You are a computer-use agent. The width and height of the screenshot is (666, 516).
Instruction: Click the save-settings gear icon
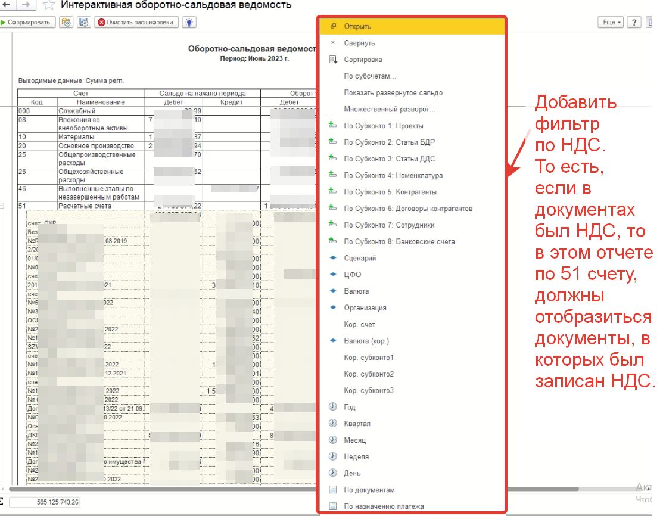pos(84,23)
